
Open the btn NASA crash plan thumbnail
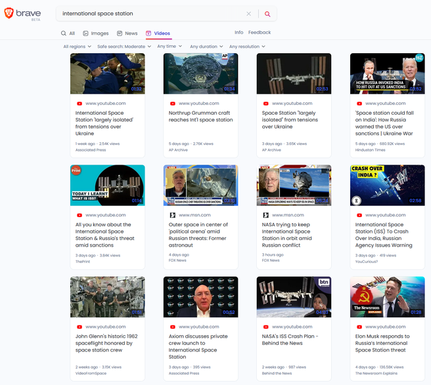[294, 297]
